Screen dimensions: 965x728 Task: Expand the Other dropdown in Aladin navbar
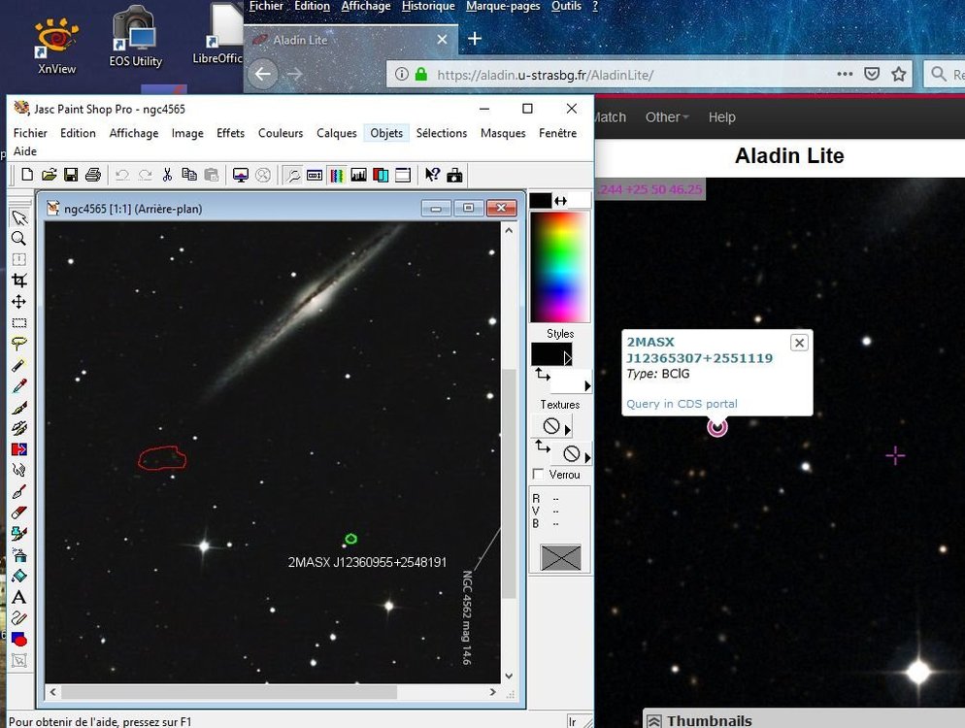coord(667,116)
